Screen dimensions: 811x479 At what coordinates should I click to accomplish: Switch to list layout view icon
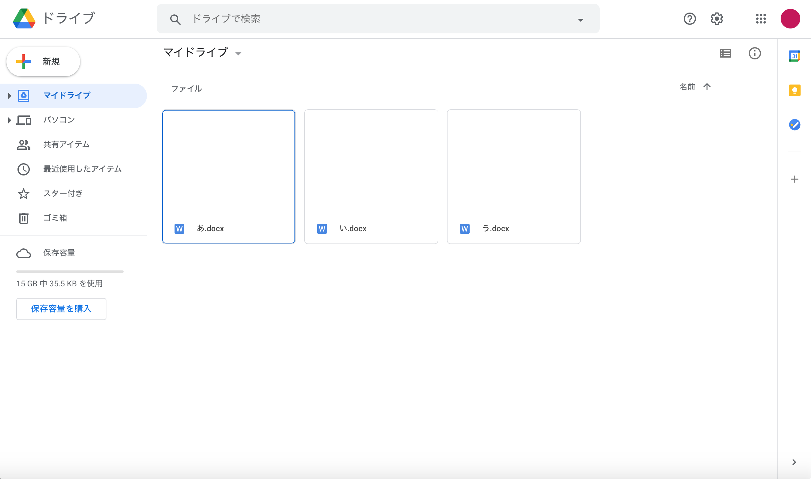[725, 53]
